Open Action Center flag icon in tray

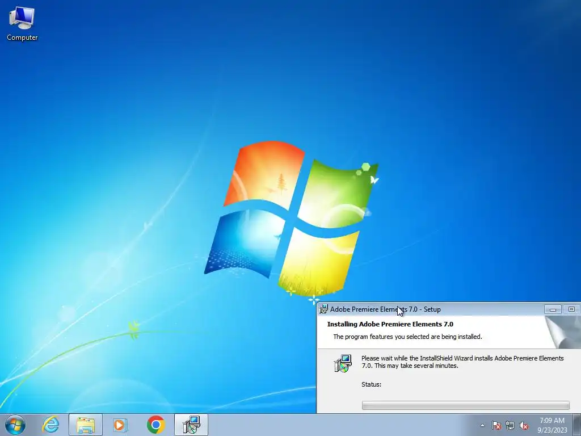pyautogui.click(x=496, y=425)
